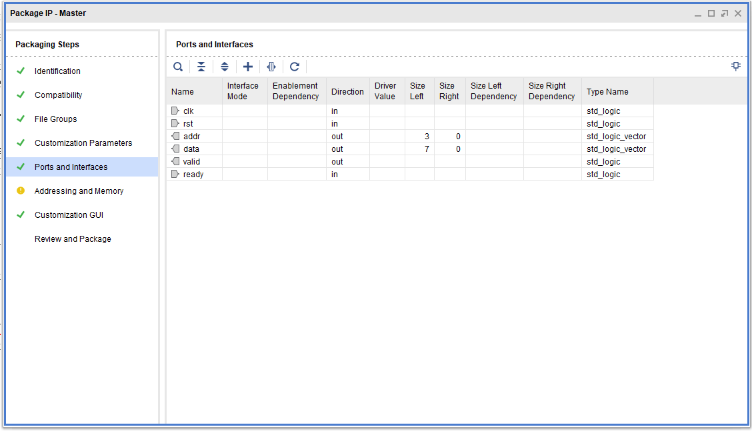The width and height of the screenshot is (752, 431).
Task: Click std_logic type in clk row
Action: tap(603, 111)
